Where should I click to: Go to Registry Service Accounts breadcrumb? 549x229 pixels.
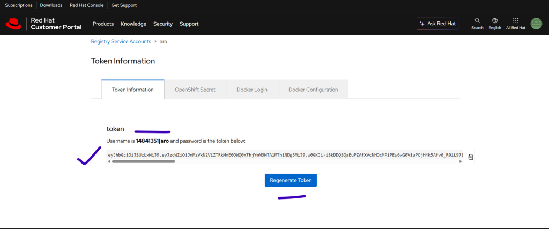tap(121, 41)
